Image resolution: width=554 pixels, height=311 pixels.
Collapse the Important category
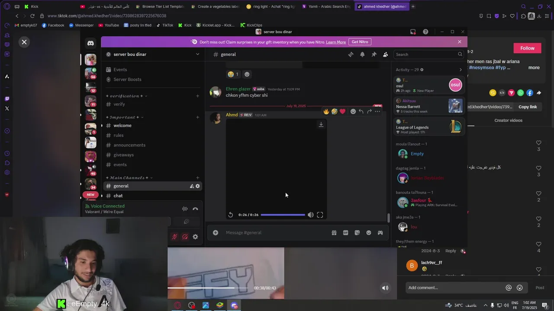pos(125,117)
